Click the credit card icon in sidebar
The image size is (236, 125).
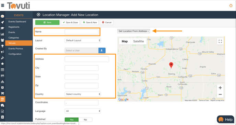tap(2, 76)
